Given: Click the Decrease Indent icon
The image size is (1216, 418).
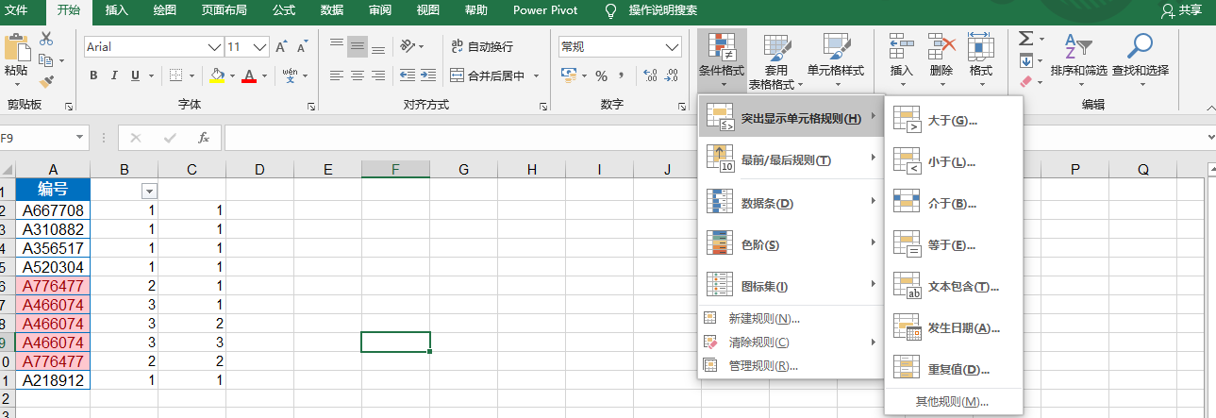Looking at the screenshot, I should tap(407, 75).
